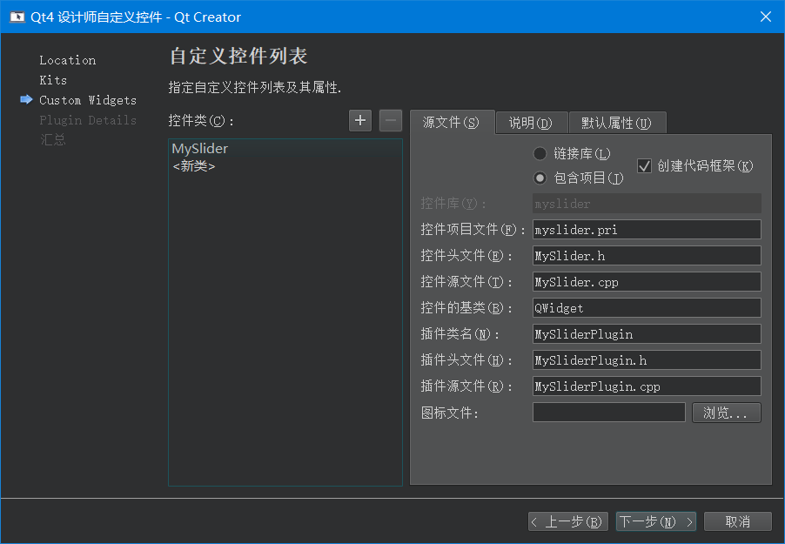The width and height of the screenshot is (785, 544).
Task: Click the MySliderPlugin.cpp source file field
Action: tap(646, 386)
